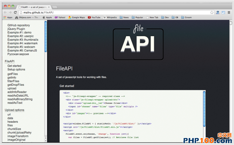
Task: Go to Example #1: demo
Action: 20,32
